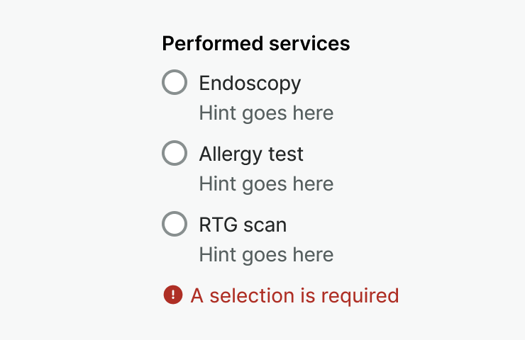The width and height of the screenshot is (525, 340).
Task: Click the red validation text below the options
Action: 294,295
